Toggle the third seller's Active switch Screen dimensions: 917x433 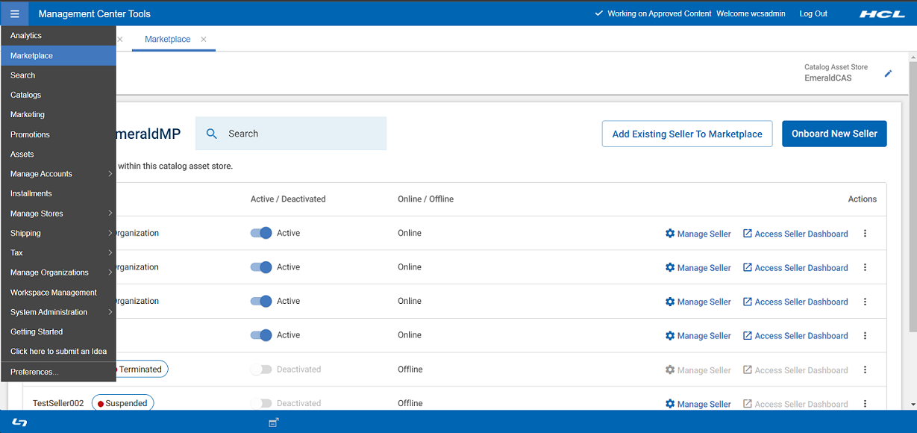coord(261,301)
